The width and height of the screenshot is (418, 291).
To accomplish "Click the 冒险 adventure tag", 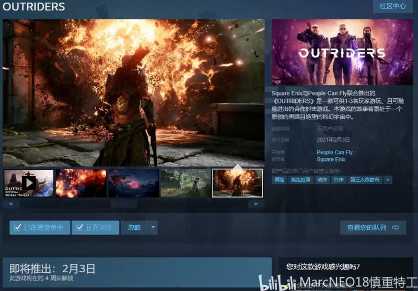I will pos(280,180).
